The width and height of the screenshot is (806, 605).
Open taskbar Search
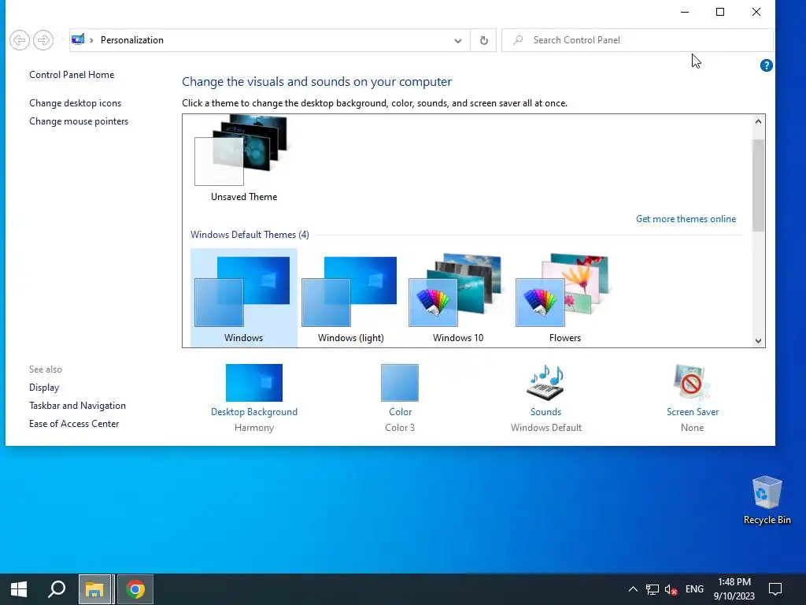pos(57,589)
